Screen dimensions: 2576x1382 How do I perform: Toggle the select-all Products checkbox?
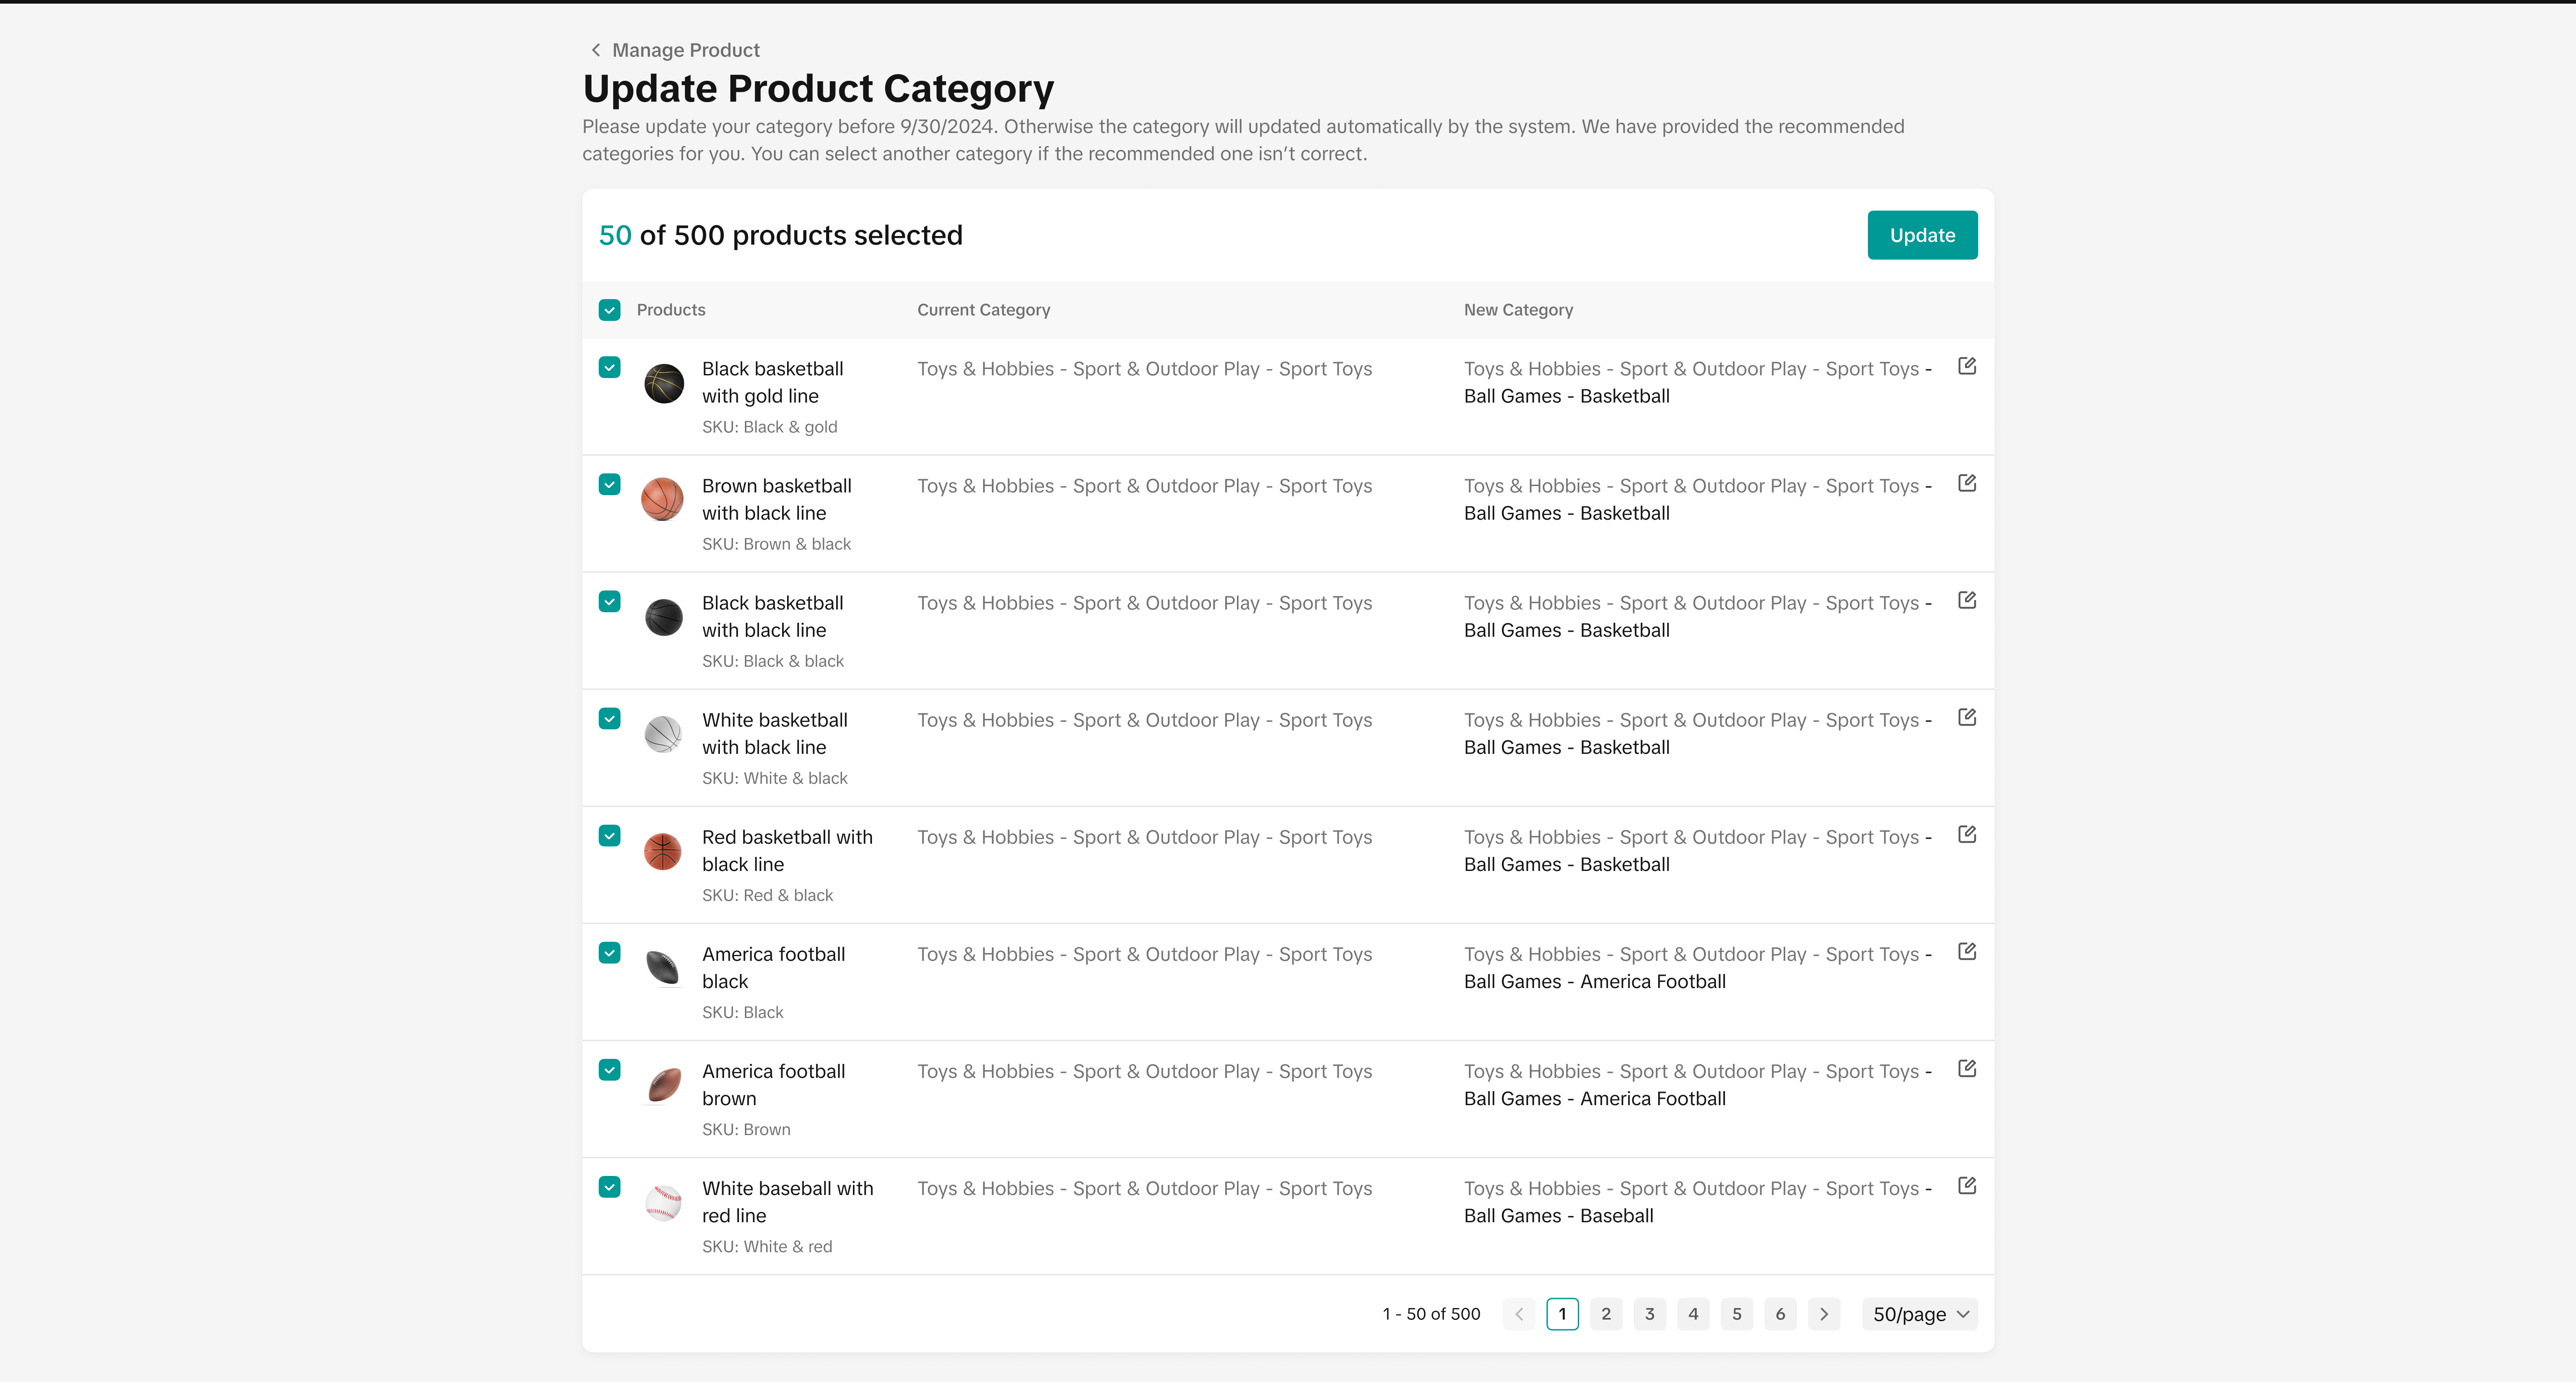pos(609,310)
